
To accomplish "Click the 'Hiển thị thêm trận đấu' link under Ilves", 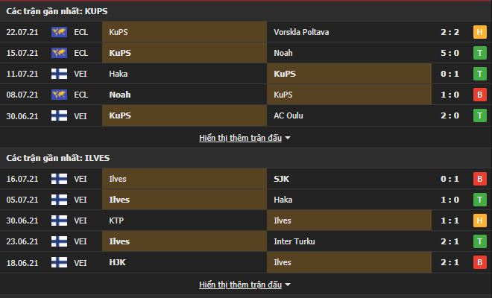I will 240,285.
